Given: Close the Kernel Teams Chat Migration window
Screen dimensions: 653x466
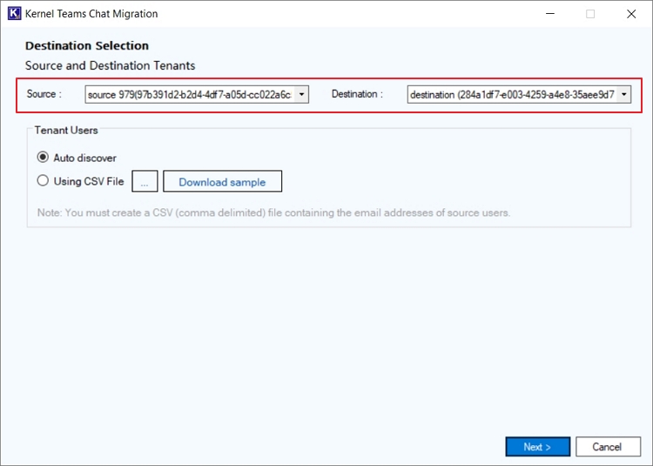Looking at the screenshot, I should [x=631, y=14].
